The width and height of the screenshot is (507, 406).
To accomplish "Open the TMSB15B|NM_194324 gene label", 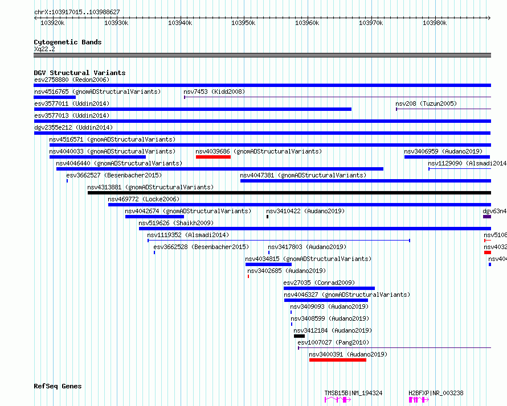I will [353, 393].
